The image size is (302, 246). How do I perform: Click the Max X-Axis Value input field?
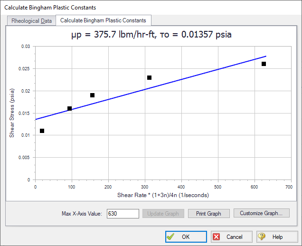[x=123, y=214]
